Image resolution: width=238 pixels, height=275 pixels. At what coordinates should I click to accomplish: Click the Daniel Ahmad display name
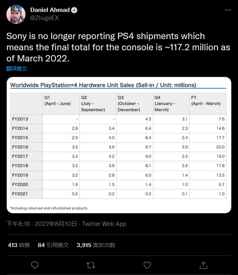50,10
